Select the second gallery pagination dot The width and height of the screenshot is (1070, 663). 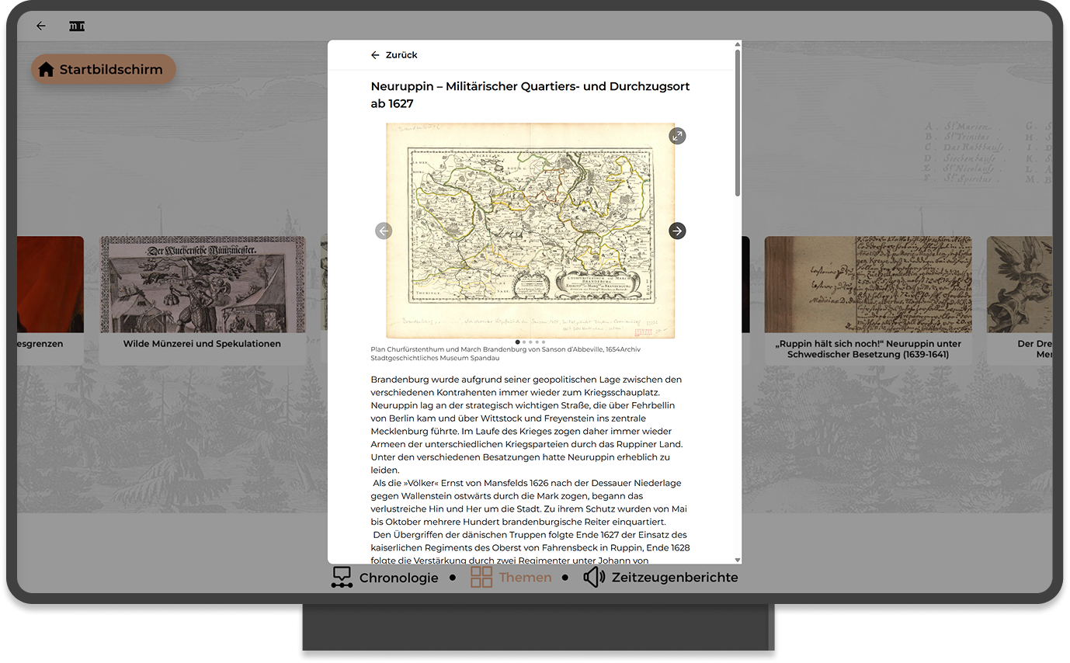(x=524, y=342)
